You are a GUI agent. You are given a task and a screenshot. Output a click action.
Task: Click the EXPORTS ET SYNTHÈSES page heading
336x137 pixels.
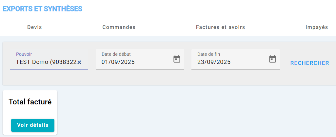coord(42,9)
